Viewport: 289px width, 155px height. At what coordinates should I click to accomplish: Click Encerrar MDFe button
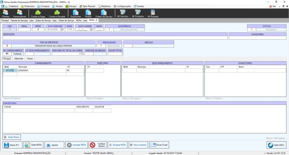pos(118,145)
